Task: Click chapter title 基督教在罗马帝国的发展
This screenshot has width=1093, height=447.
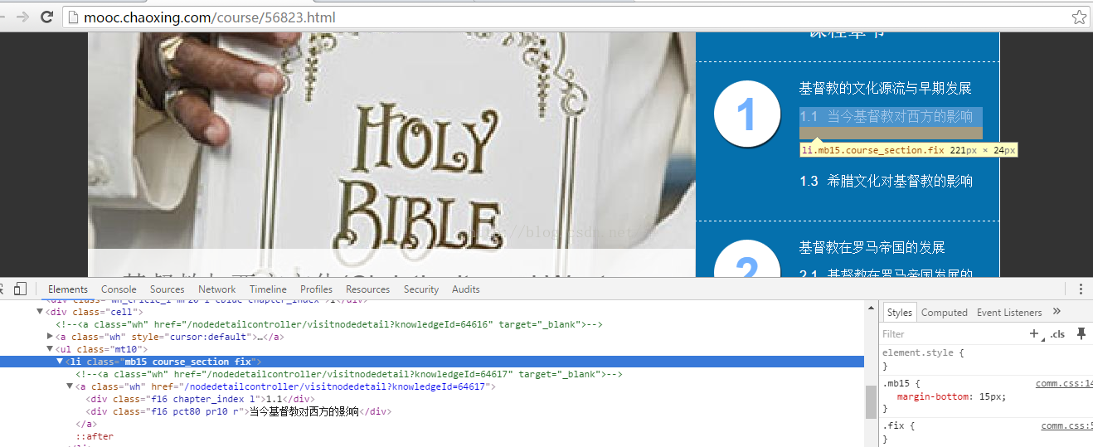Action: (872, 247)
